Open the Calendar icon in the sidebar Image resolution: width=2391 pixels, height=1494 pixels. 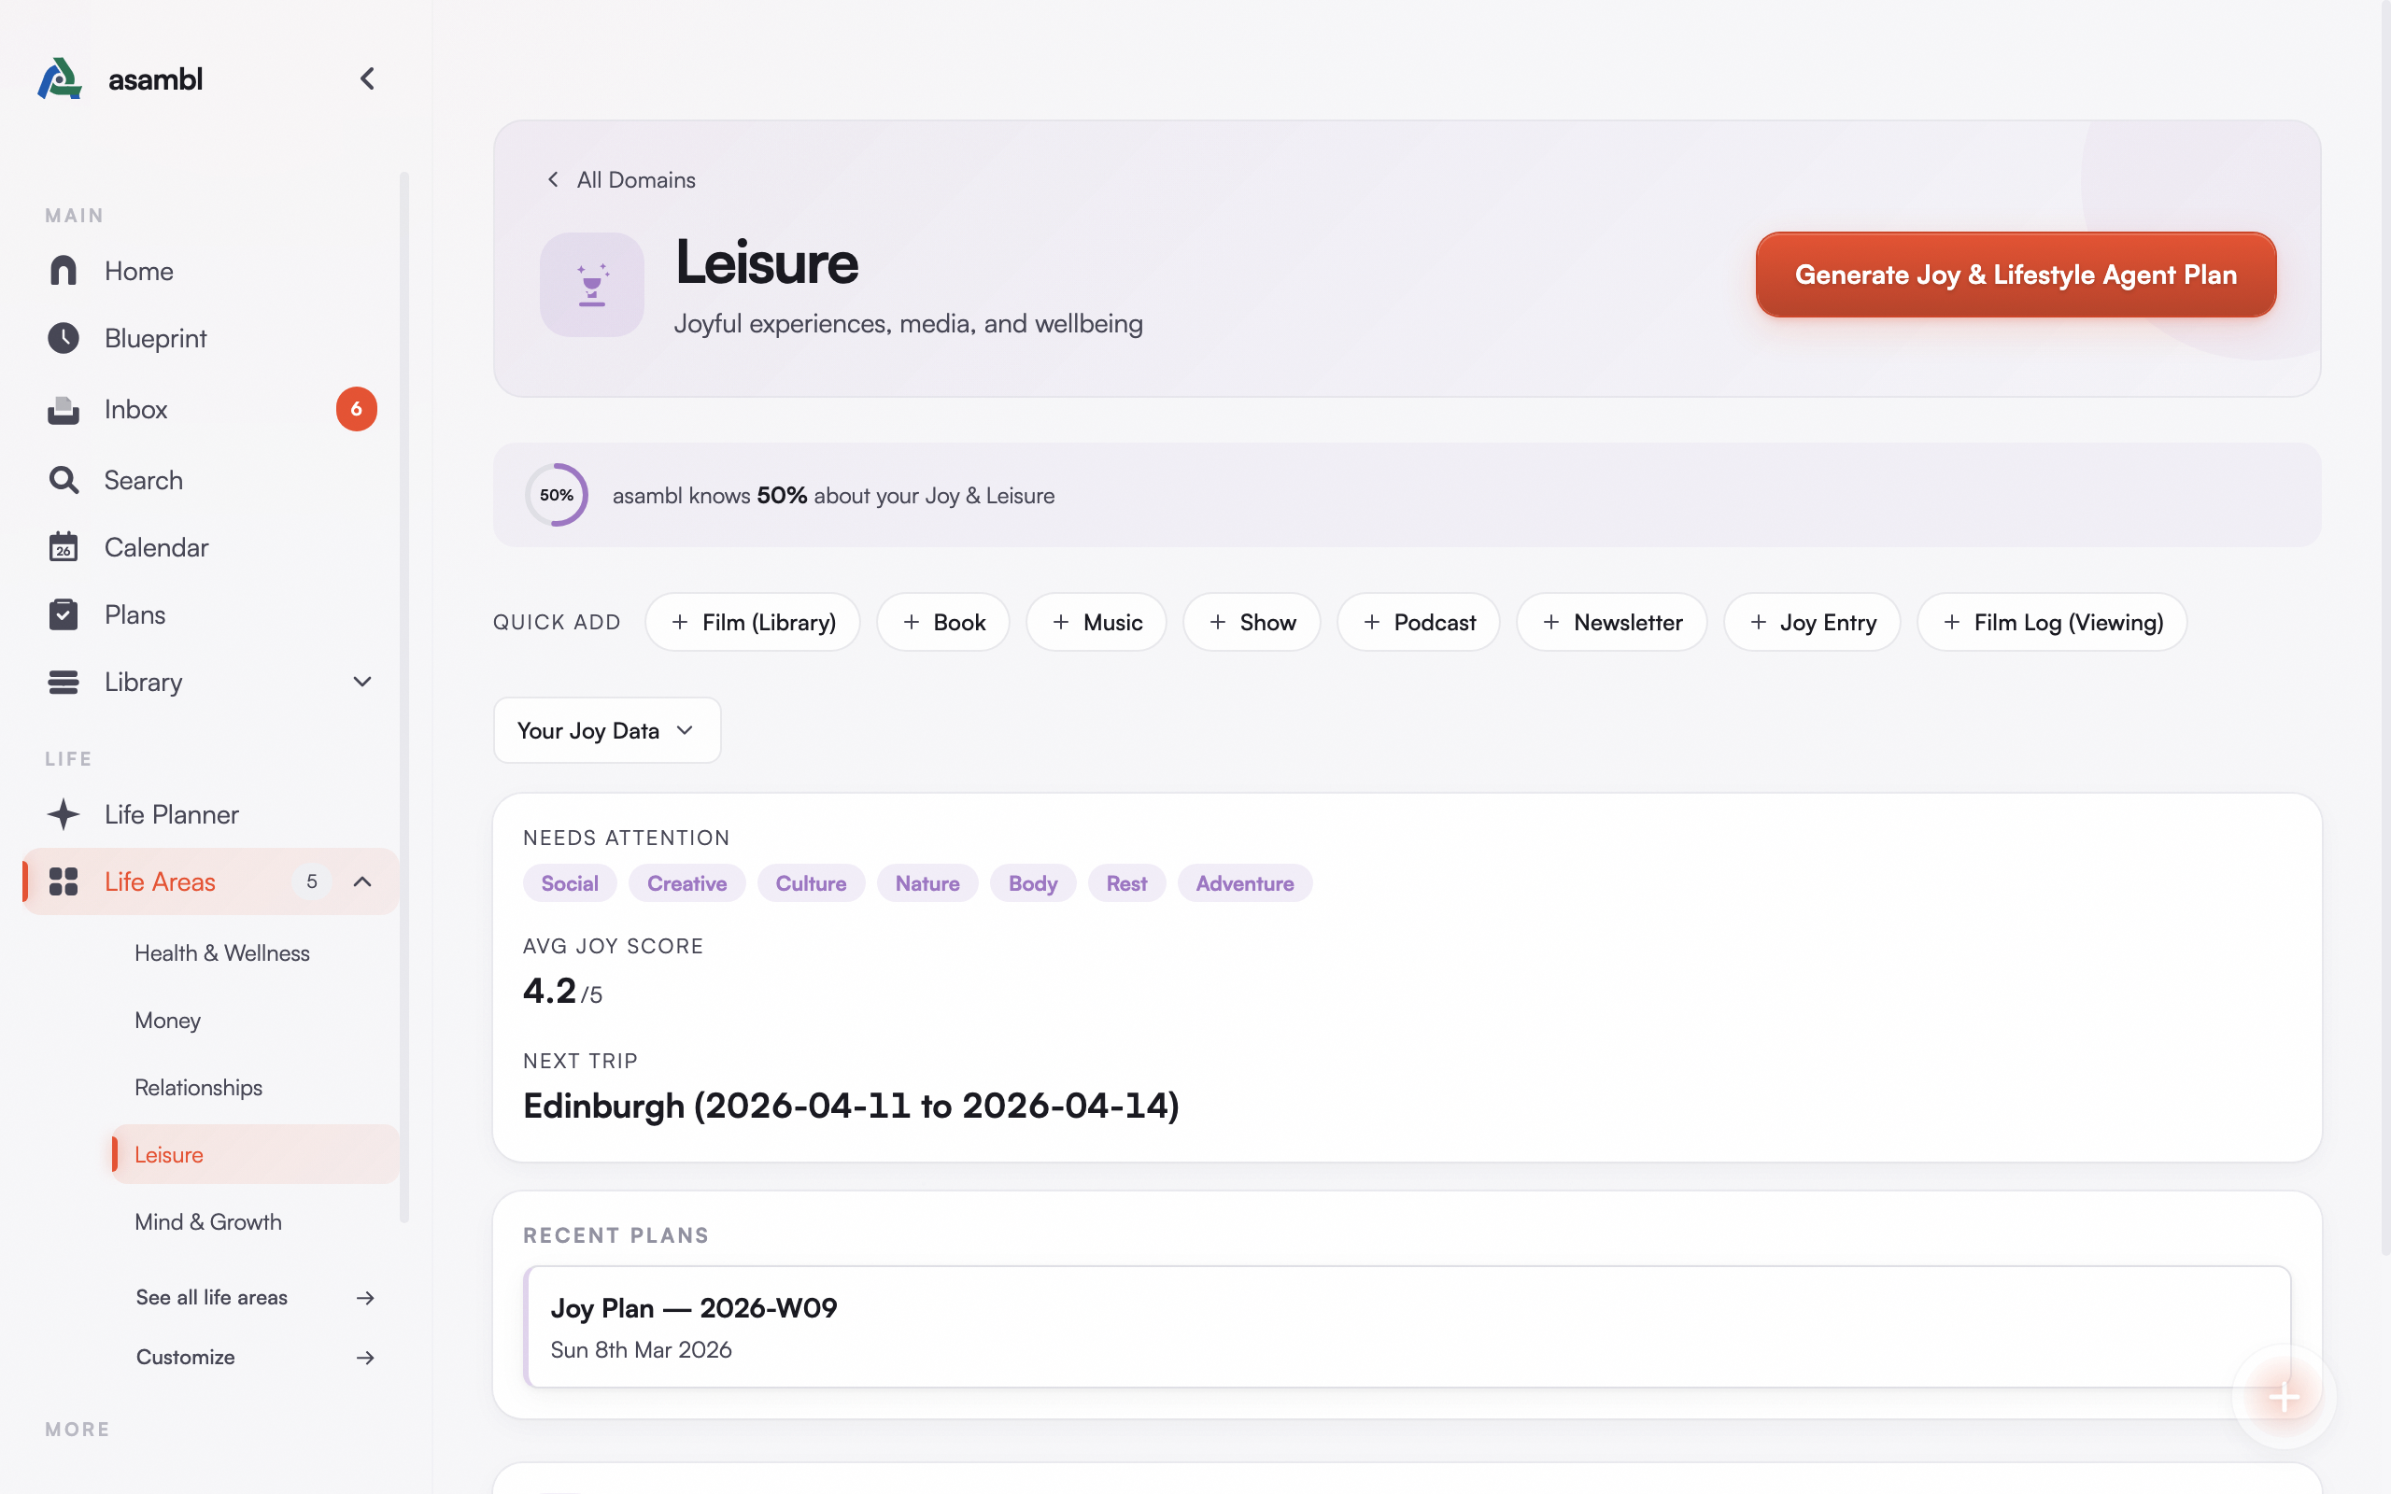[x=64, y=546]
